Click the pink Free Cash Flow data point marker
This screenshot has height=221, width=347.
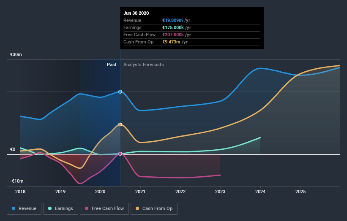point(120,154)
